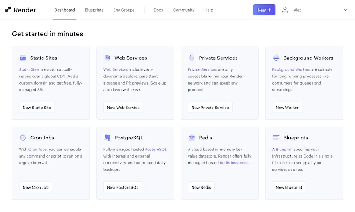Follow the Background Workers description link
The image size is (355, 212).
click(291, 69)
